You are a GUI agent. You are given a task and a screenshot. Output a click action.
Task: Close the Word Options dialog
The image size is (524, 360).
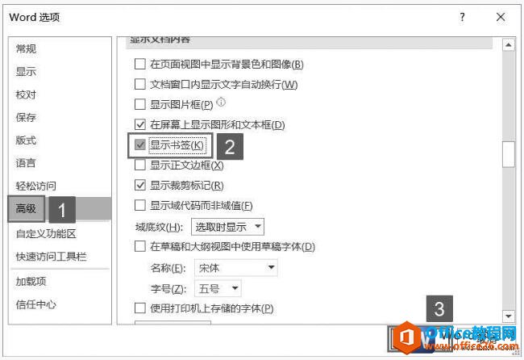point(501,17)
